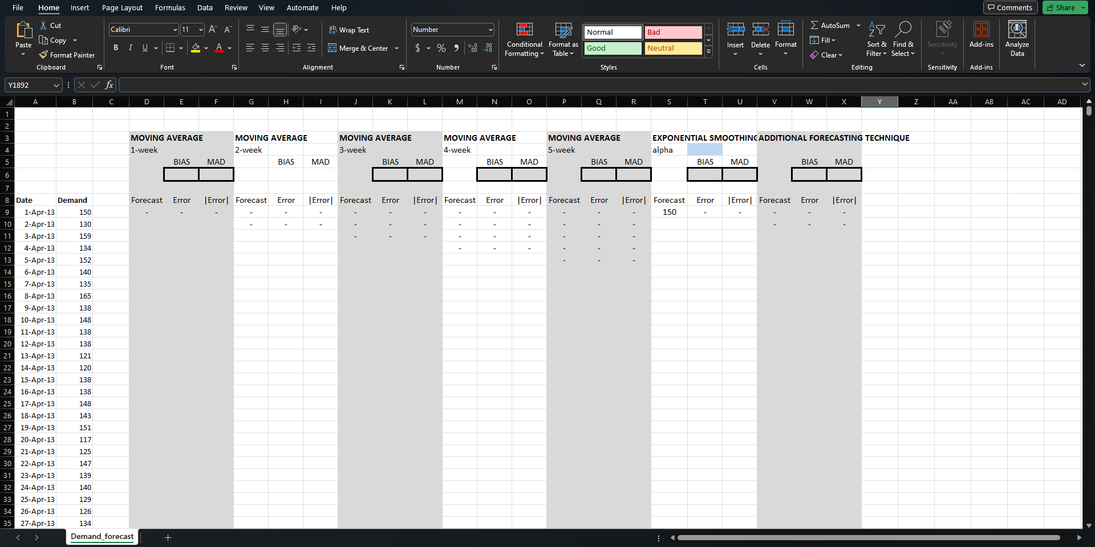This screenshot has width=1095, height=547.
Task: Toggle Underline formatting
Action: coord(144,48)
